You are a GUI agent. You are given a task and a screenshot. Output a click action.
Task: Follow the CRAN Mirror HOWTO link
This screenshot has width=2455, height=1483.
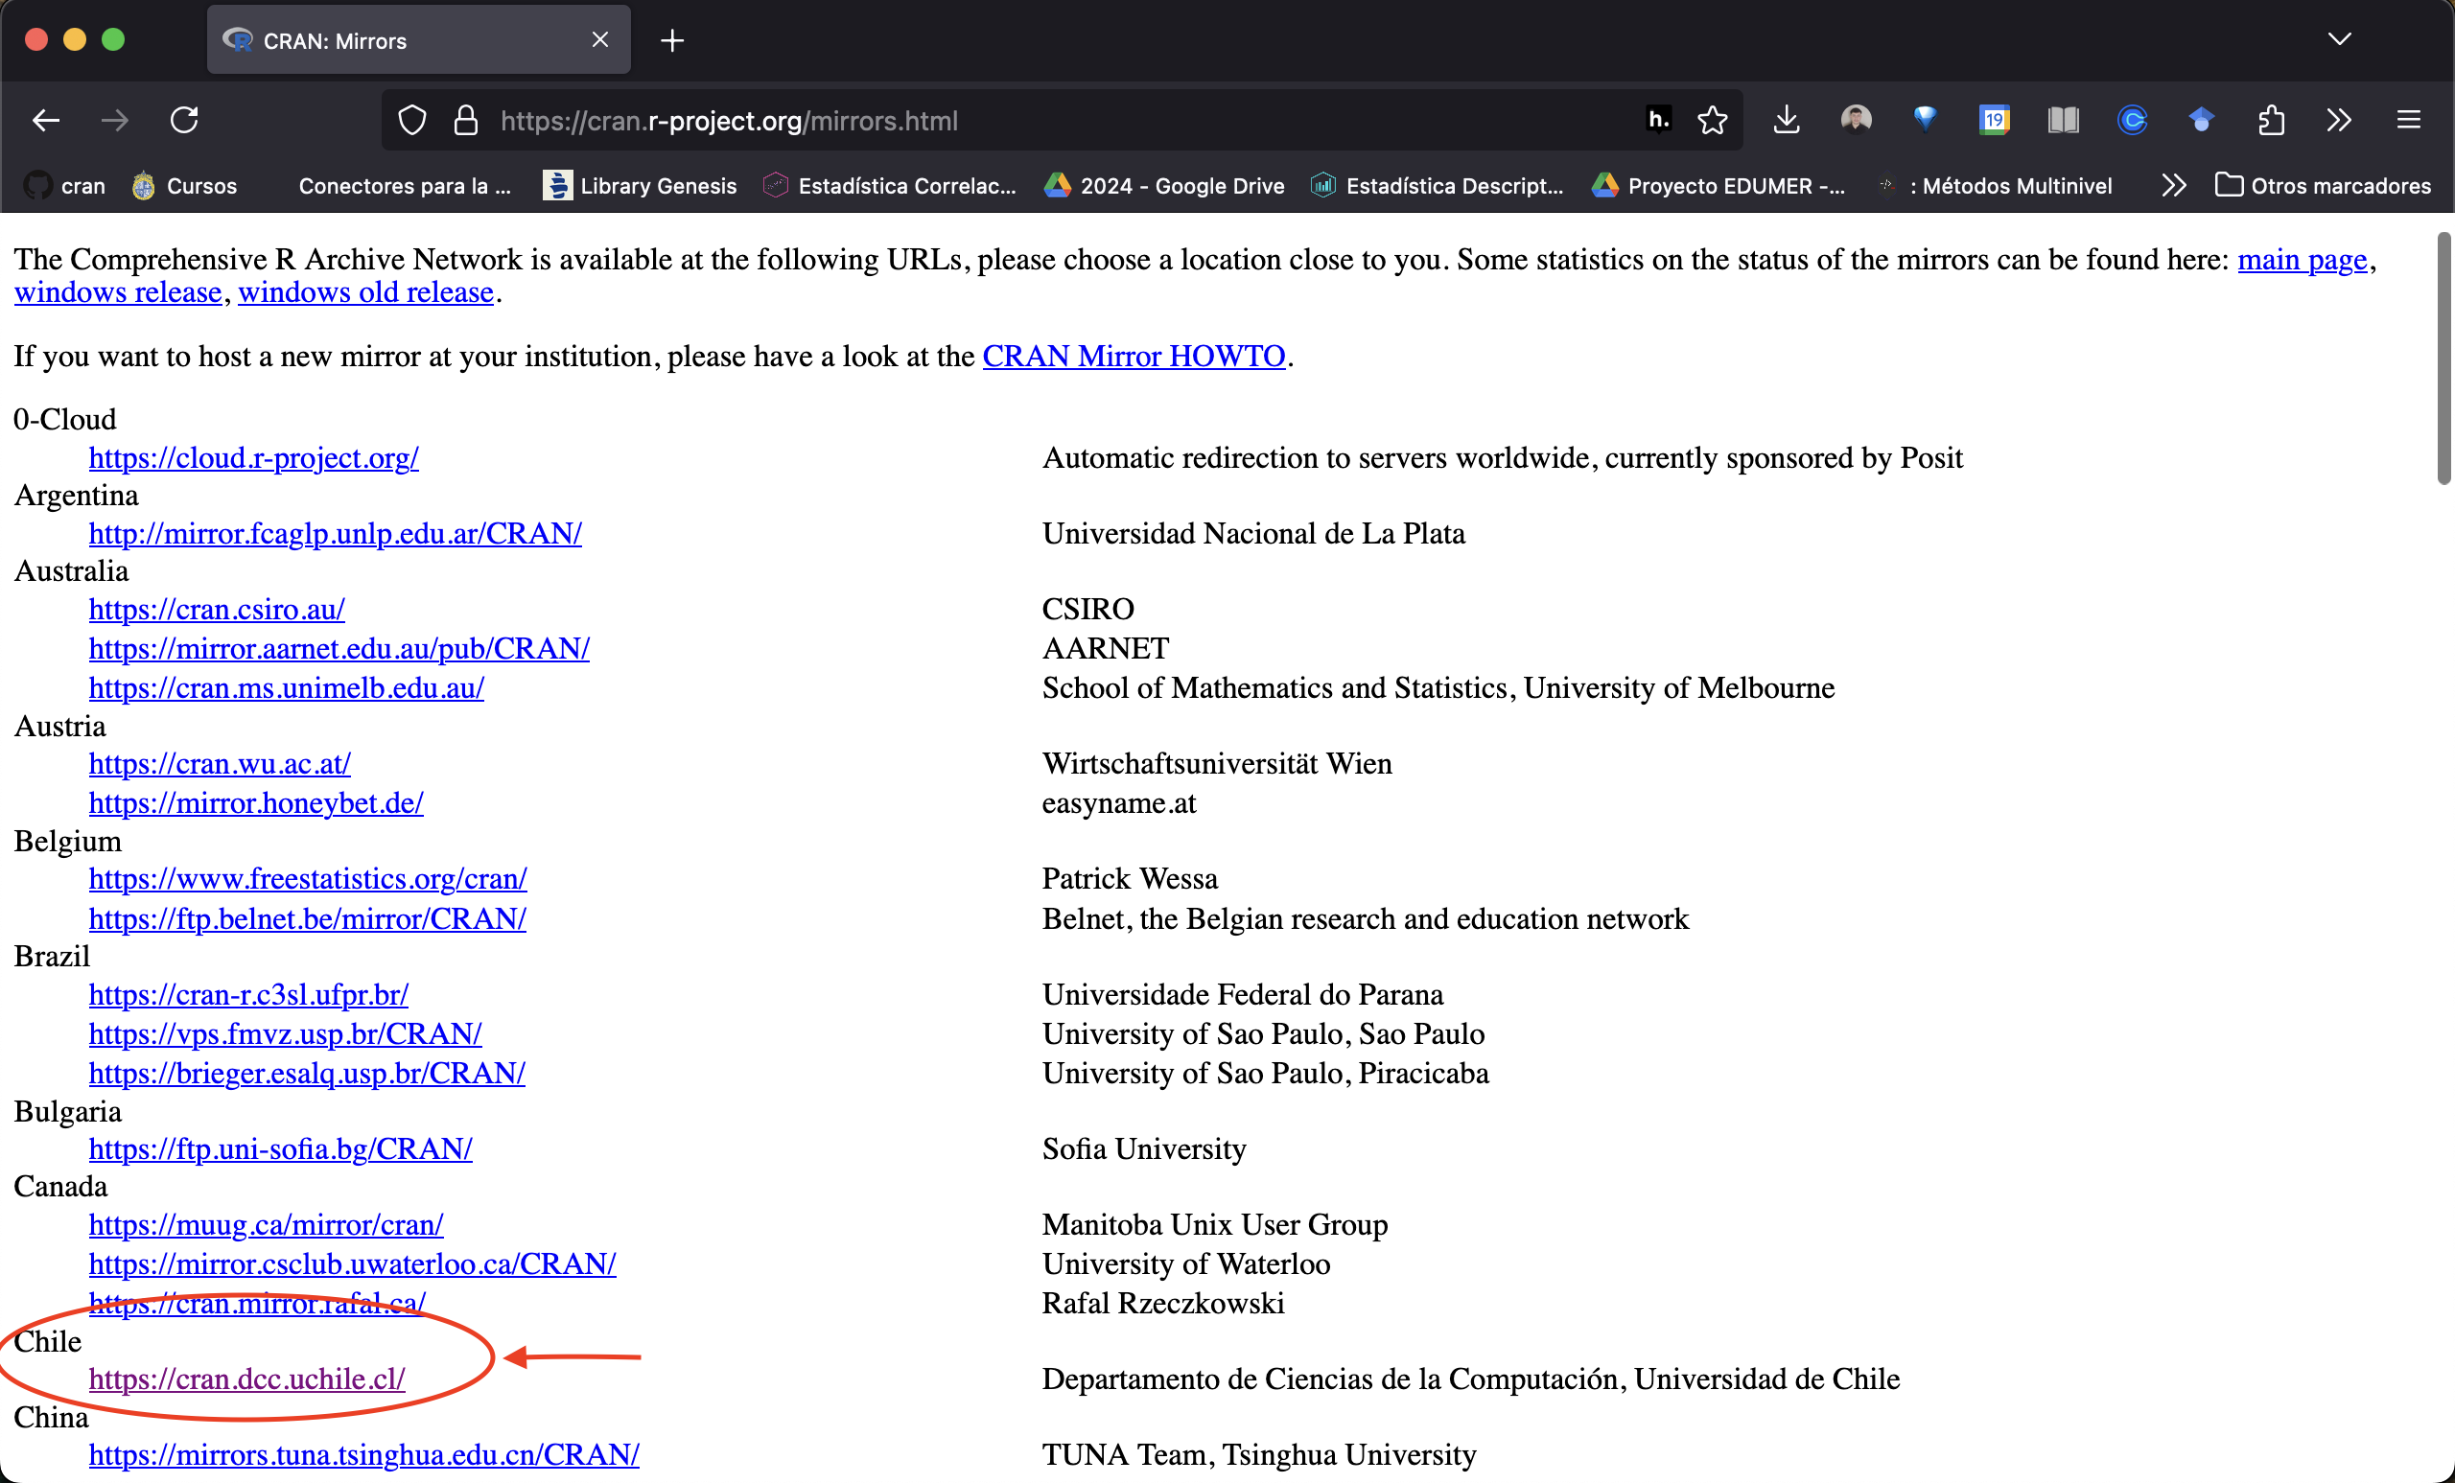(x=1133, y=356)
